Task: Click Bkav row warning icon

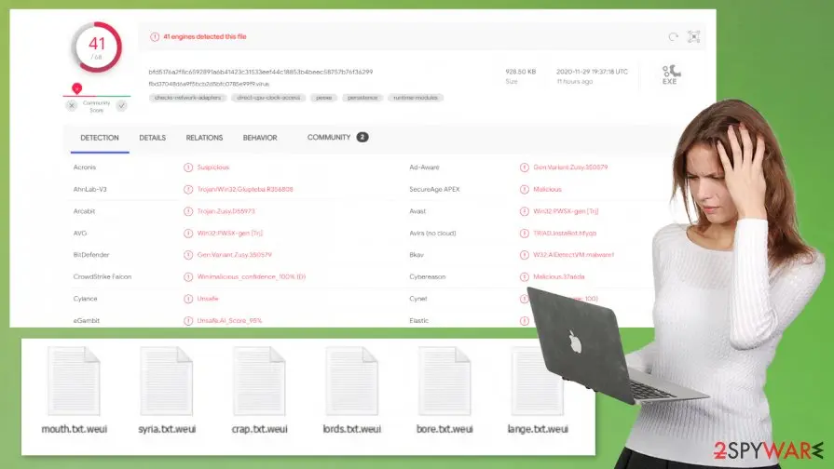Action: (525, 255)
